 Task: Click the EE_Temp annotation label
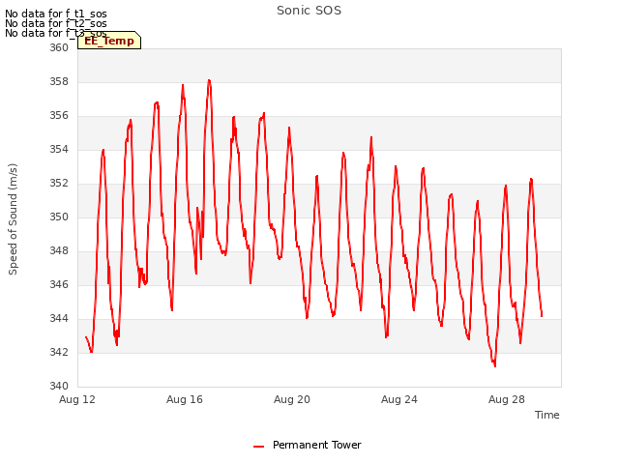(x=109, y=41)
